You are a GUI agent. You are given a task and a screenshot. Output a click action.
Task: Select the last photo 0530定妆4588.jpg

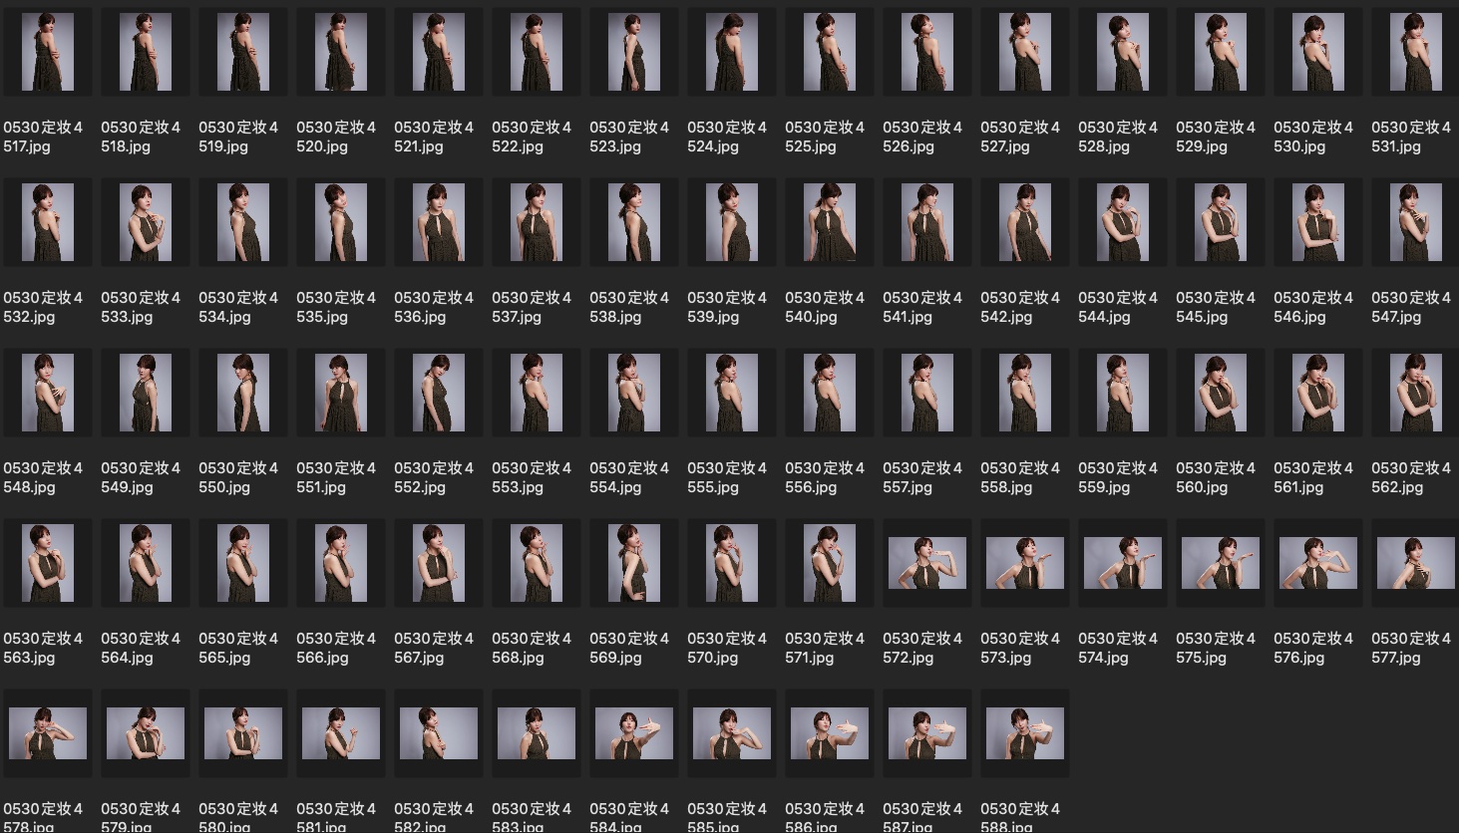pos(1025,733)
